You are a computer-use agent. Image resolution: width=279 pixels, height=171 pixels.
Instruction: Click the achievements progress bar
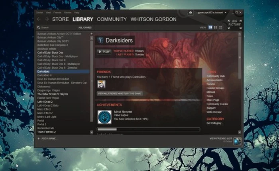coord(148,130)
